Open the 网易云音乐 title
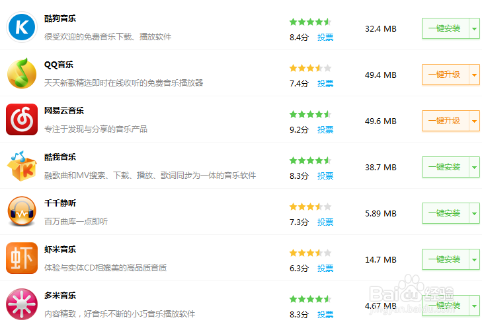Viewport: 482px width, 326px height. click(64, 111)
